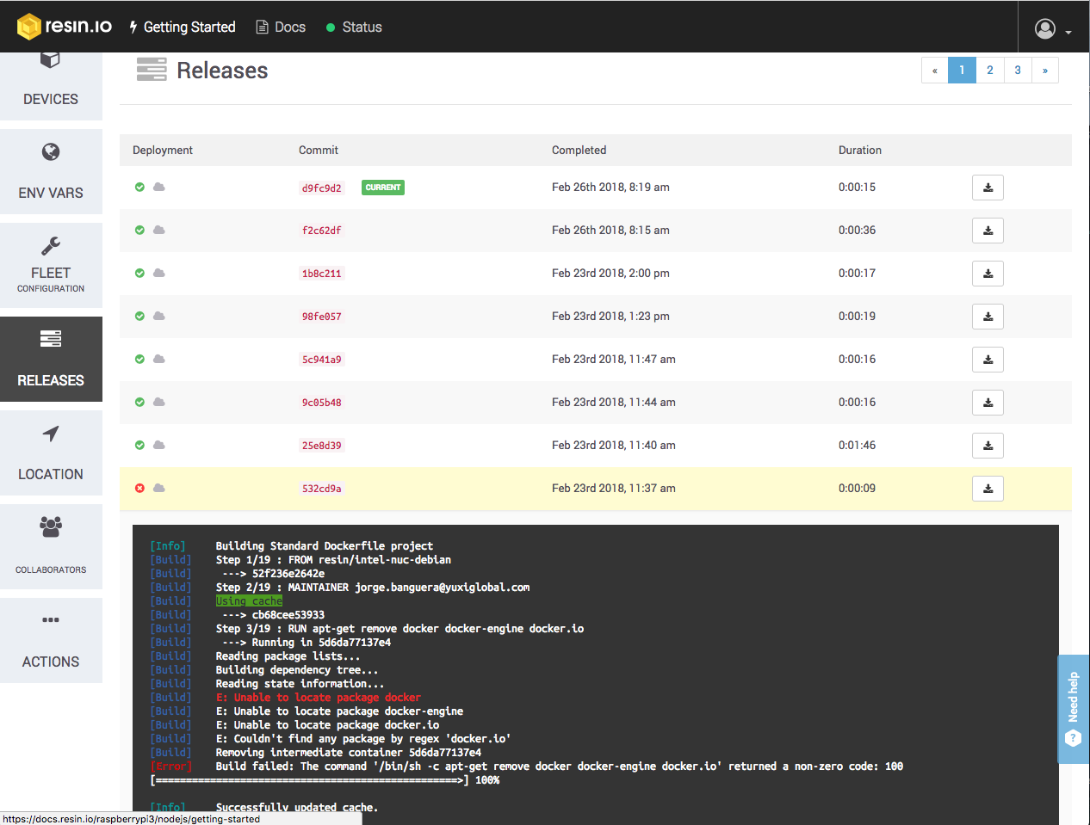Image resolution: width=1090 pixels, height=825 pixels.
Task: Click commit hash 98fe057
Action: [x=322, y=317]
